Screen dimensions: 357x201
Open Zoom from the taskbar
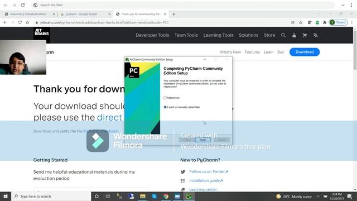click(x=177, y=196)
